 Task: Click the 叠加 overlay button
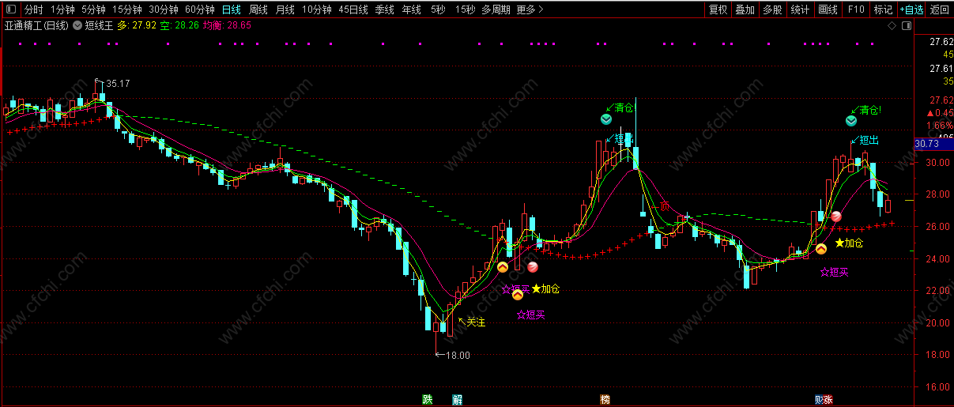745,9
